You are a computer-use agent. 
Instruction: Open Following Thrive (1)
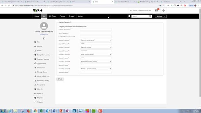pos(44,81)
